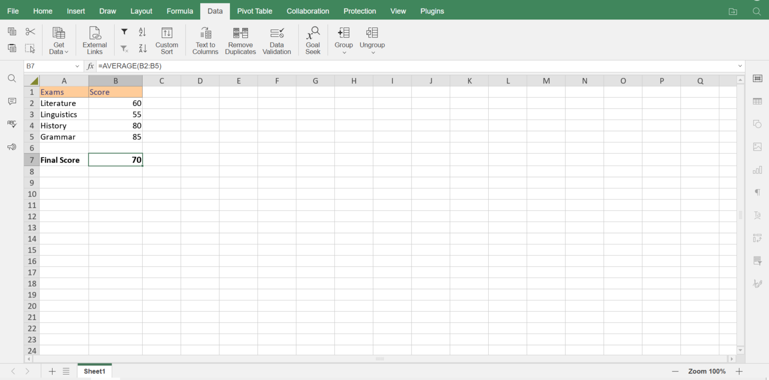Sort ascending with the A-Z icon
The height and width of the screenshot is (380, 769).
coord(143,32)
